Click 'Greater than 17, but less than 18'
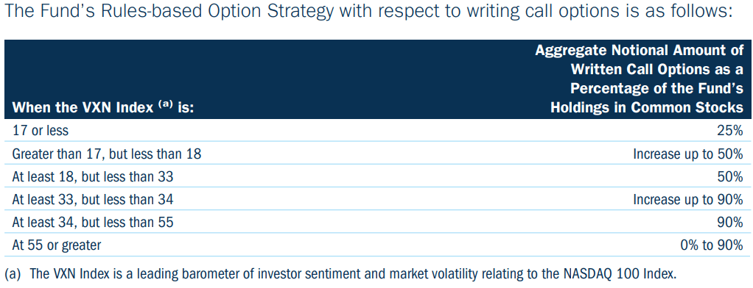This screenshot has width=753, height=288. (107, 154)
